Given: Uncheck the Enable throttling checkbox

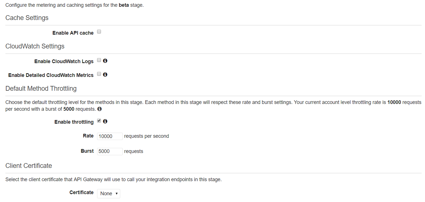Looking at the screenshot, I should 99,121.
